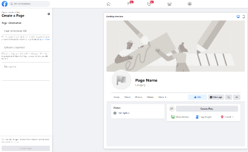The image size is (248, 152).
Task: Click the Learn More link under page name
Action: pos(45,39)
